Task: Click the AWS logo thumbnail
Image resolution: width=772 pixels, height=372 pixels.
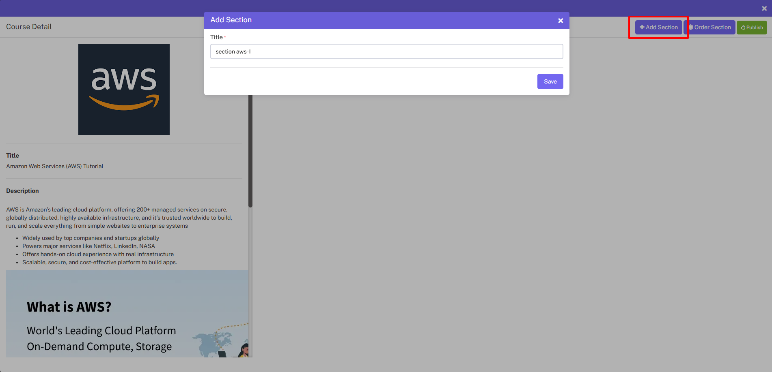Action: pos(124,89)
